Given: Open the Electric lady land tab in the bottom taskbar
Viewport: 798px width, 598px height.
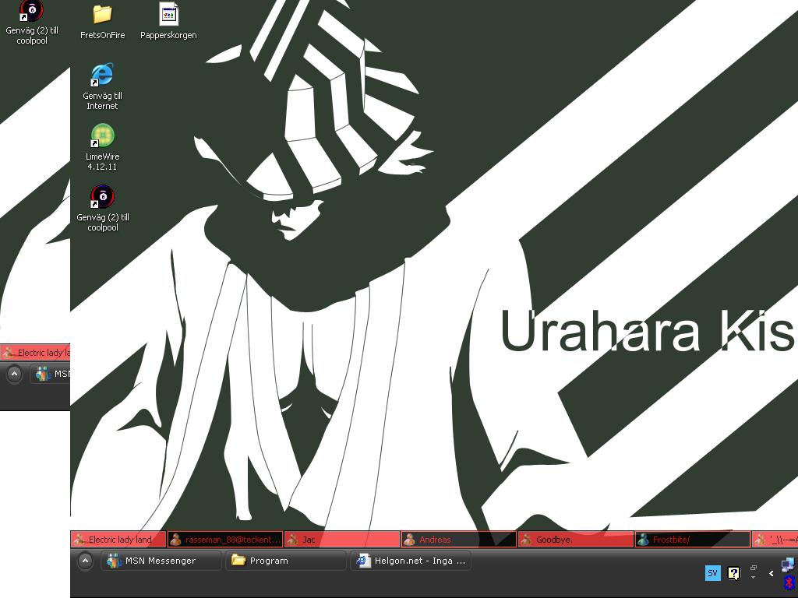Looking at the screenshot, I should [x=118, y=540].
